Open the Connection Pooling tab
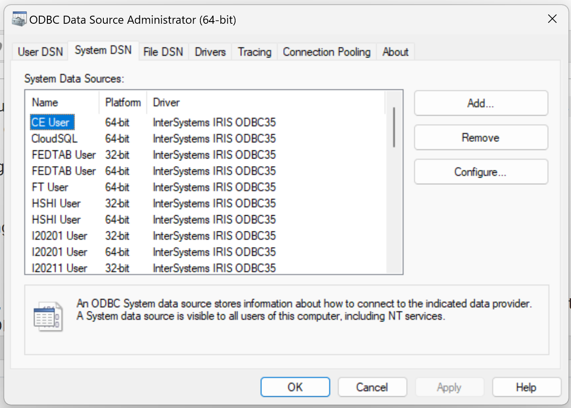571x408 pixels. tap(326, 52)
